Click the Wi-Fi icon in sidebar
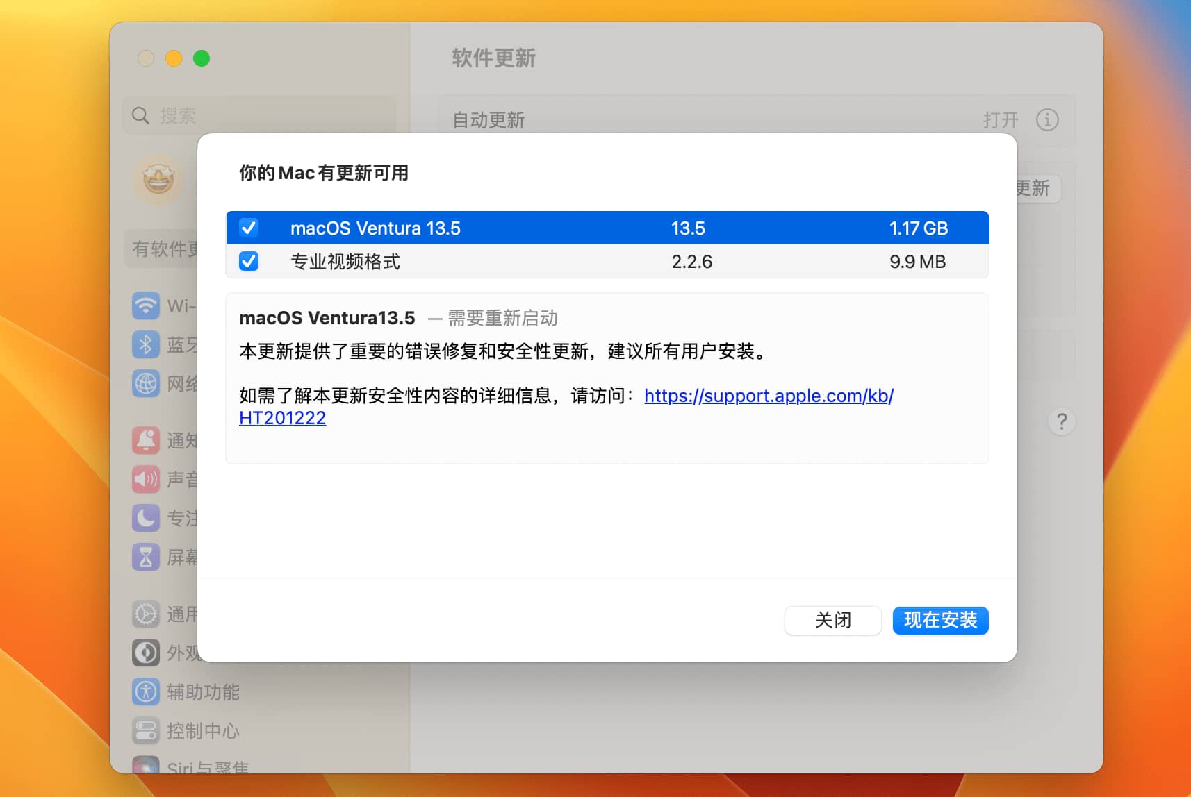 (x=146, y=305)
